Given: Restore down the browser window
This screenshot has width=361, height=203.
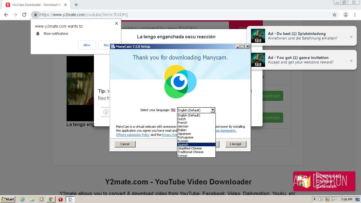Looking at the screenshot, I should click(344, 2).
